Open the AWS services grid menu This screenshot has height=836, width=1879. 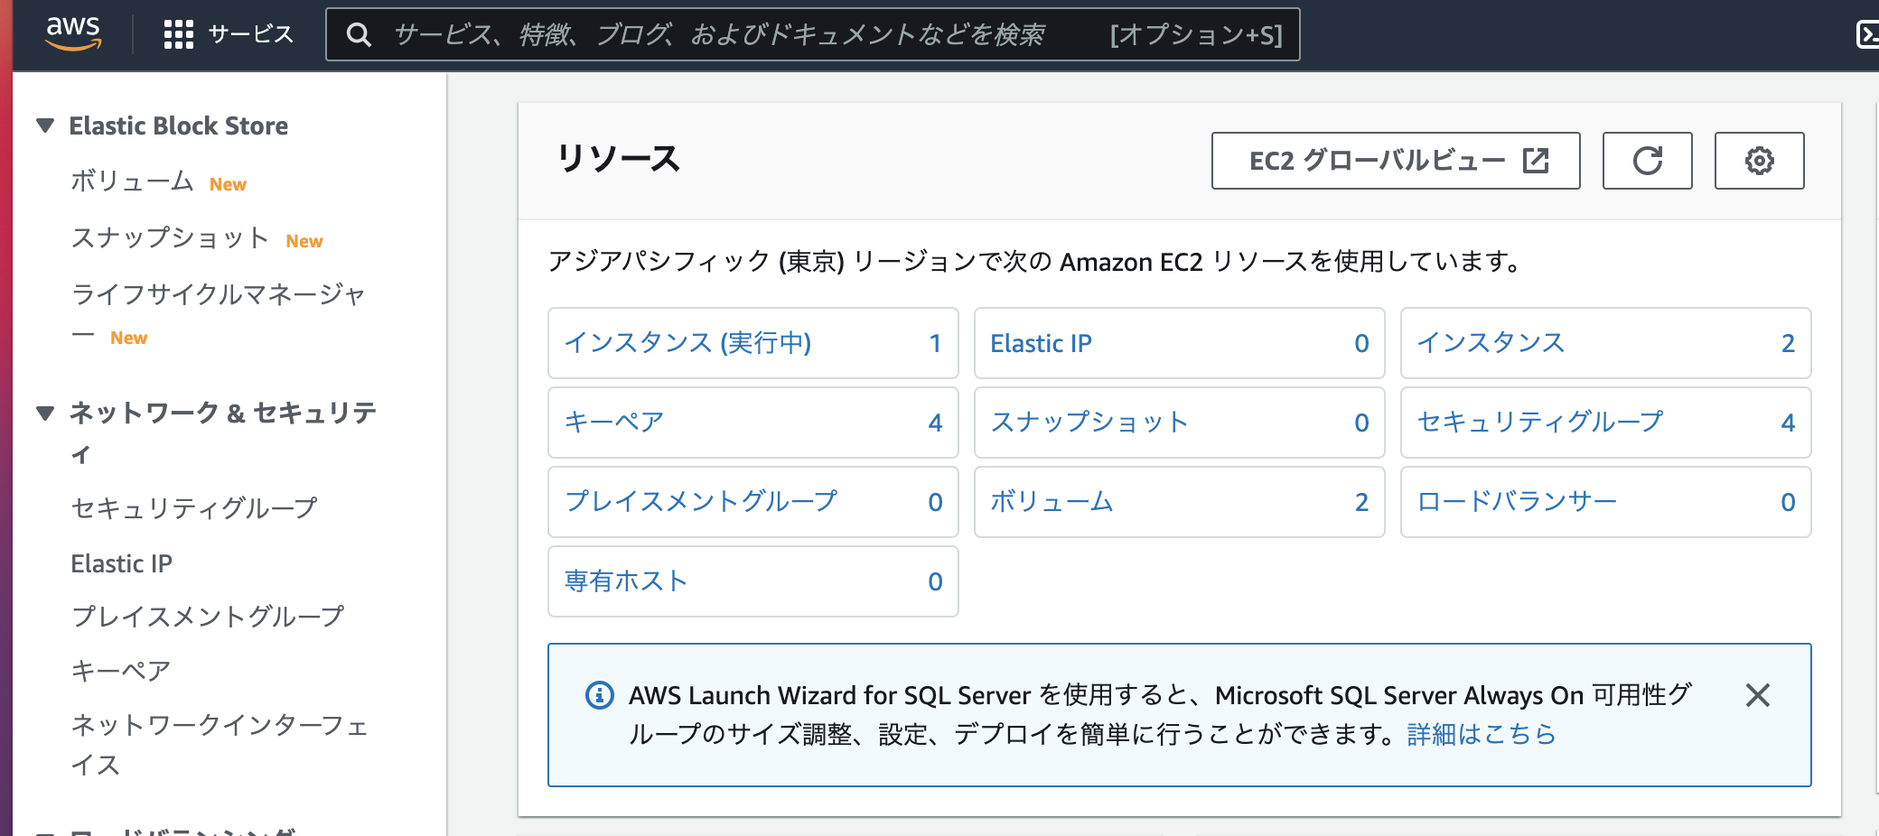coord(179,34)
